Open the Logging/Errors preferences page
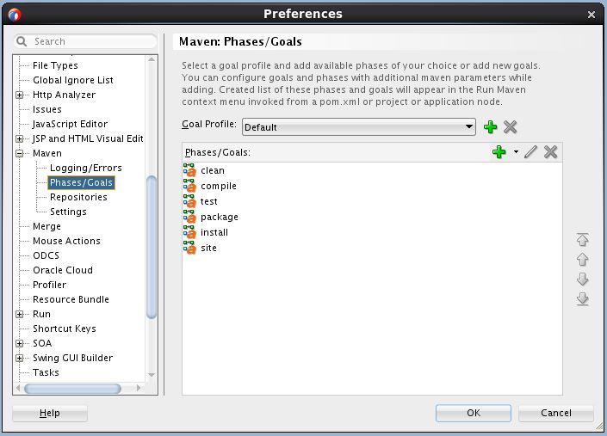 (85, 168)
